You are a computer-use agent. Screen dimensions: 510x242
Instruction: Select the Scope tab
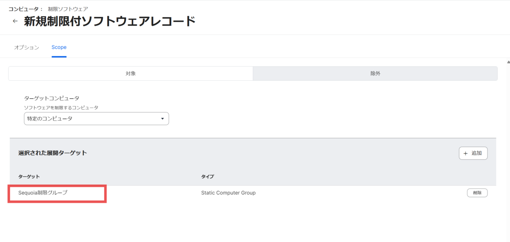point(59,47)
